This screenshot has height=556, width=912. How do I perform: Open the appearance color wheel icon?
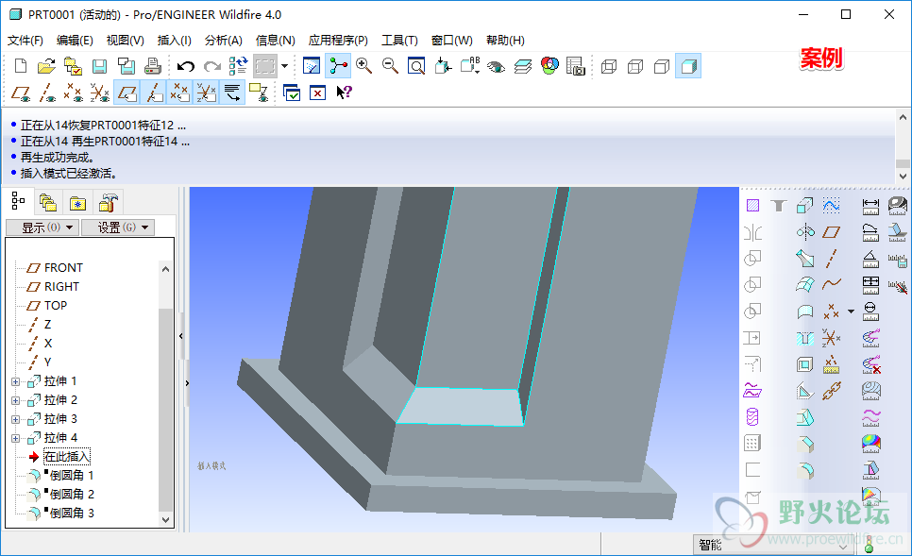coord(549,66)
